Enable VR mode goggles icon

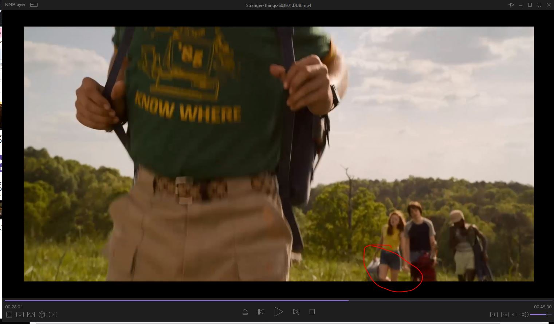[31, 315]
